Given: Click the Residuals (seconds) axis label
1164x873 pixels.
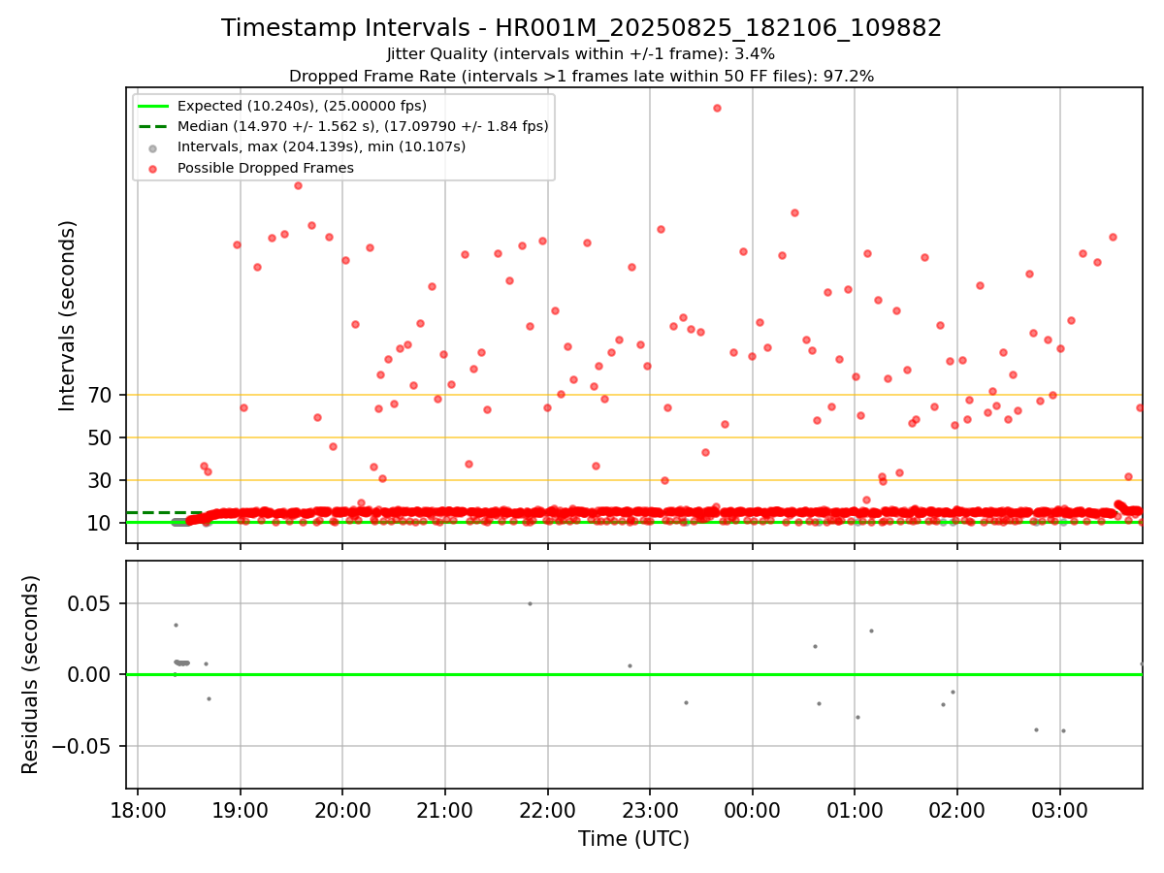Looking at the screenshot, I should 31,674.
